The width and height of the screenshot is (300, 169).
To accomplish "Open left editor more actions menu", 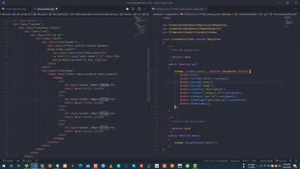I will (x=145, y=9).
